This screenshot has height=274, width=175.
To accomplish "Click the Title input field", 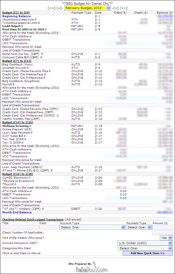I will (21, 227).
